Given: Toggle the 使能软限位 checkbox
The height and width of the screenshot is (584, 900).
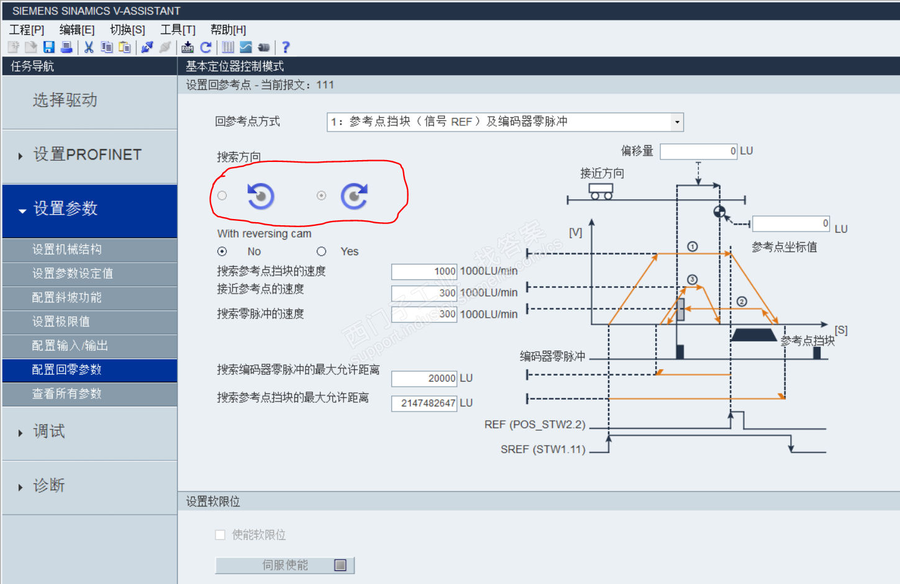Looking at the screenshot, I should click(x=220, y=535).
